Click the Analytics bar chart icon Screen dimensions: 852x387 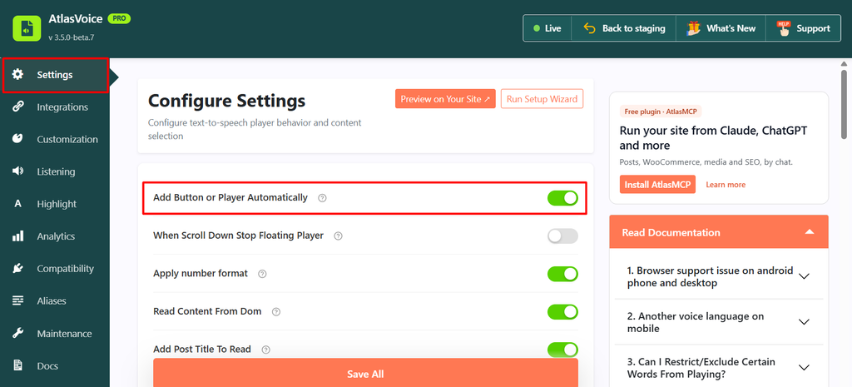coord(18,236)
